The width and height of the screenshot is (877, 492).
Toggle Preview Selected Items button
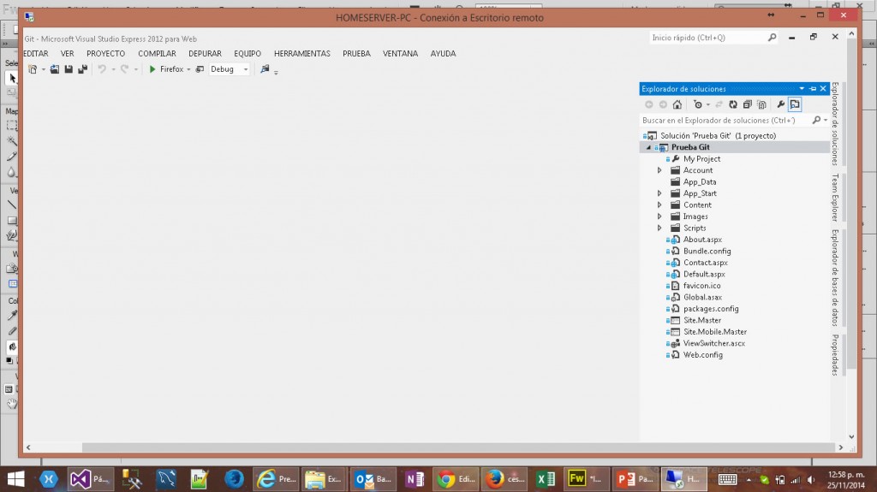[795, 104]
